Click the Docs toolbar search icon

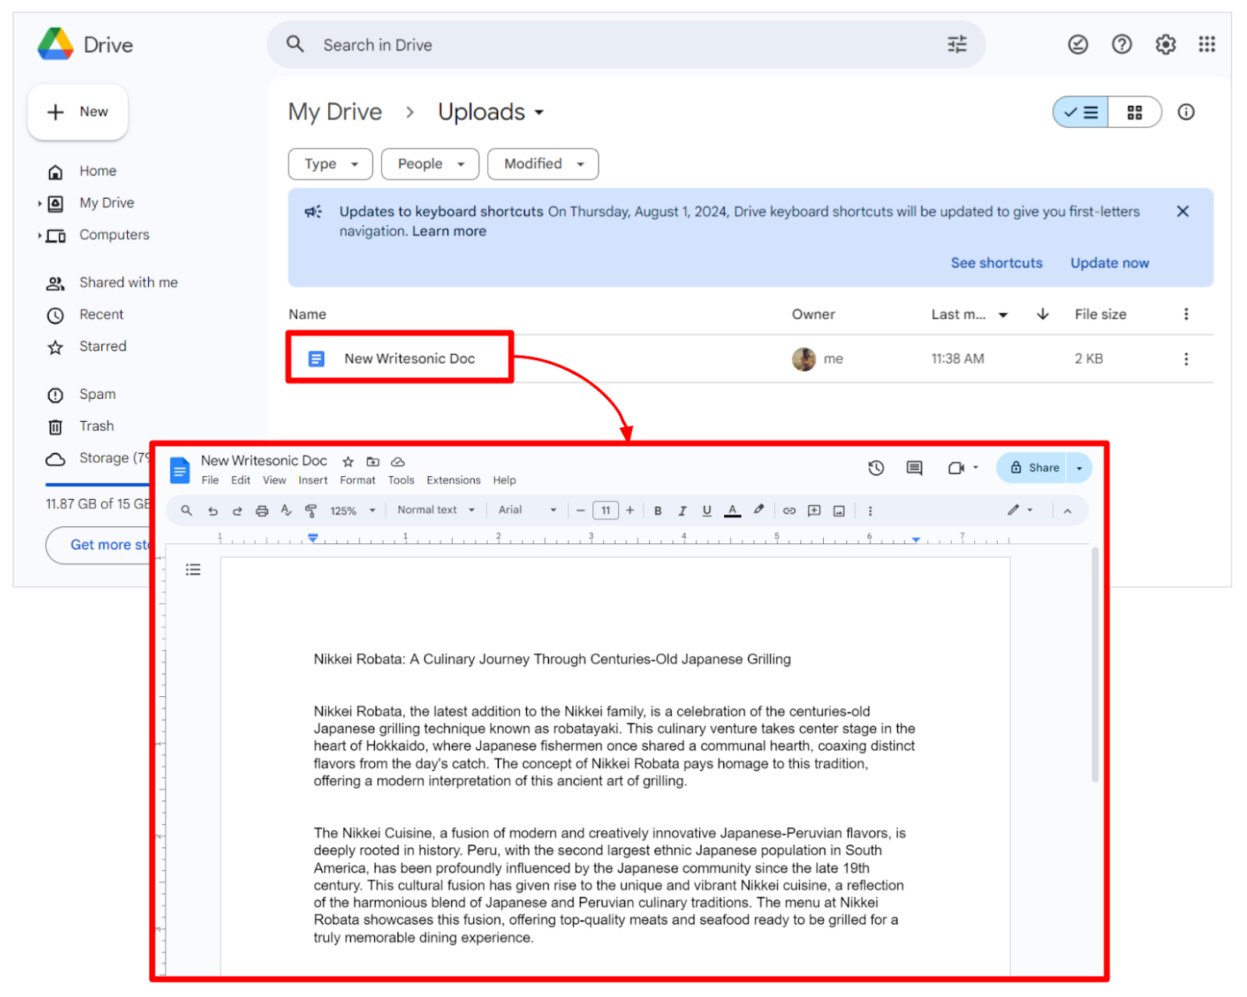186,511
